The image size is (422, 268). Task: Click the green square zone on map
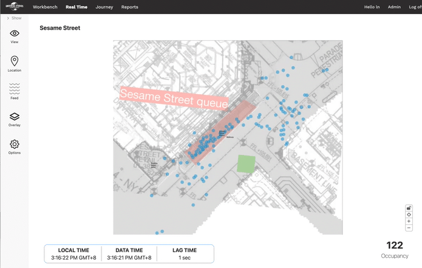246,163
